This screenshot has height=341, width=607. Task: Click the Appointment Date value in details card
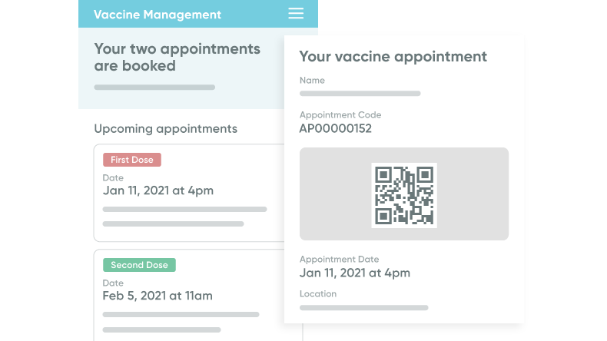[354, 273]
